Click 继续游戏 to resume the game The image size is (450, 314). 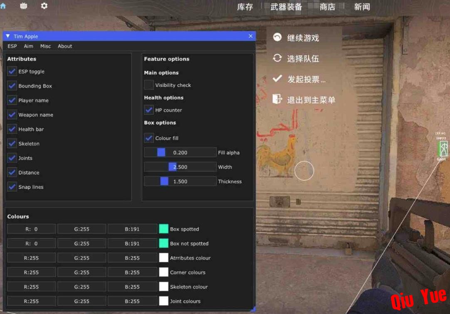303,37
